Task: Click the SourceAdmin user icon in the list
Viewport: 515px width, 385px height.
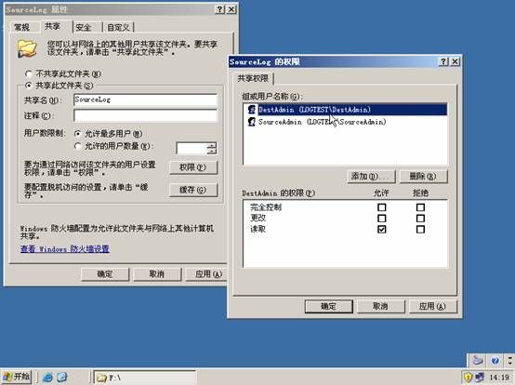Action: point(252,122)
